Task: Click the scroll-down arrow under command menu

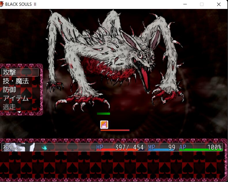Action: click(19, 112)
